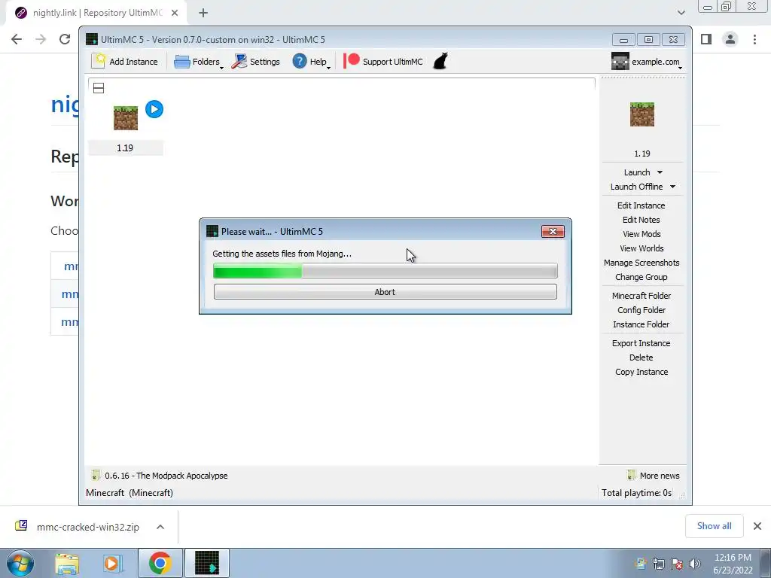The height and width of the screenshot is (578, 771).
Task: Click the download progress bar
Action: point(385,270)
